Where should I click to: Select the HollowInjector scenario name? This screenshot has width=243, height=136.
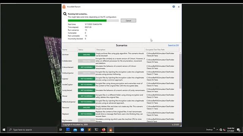68,73
